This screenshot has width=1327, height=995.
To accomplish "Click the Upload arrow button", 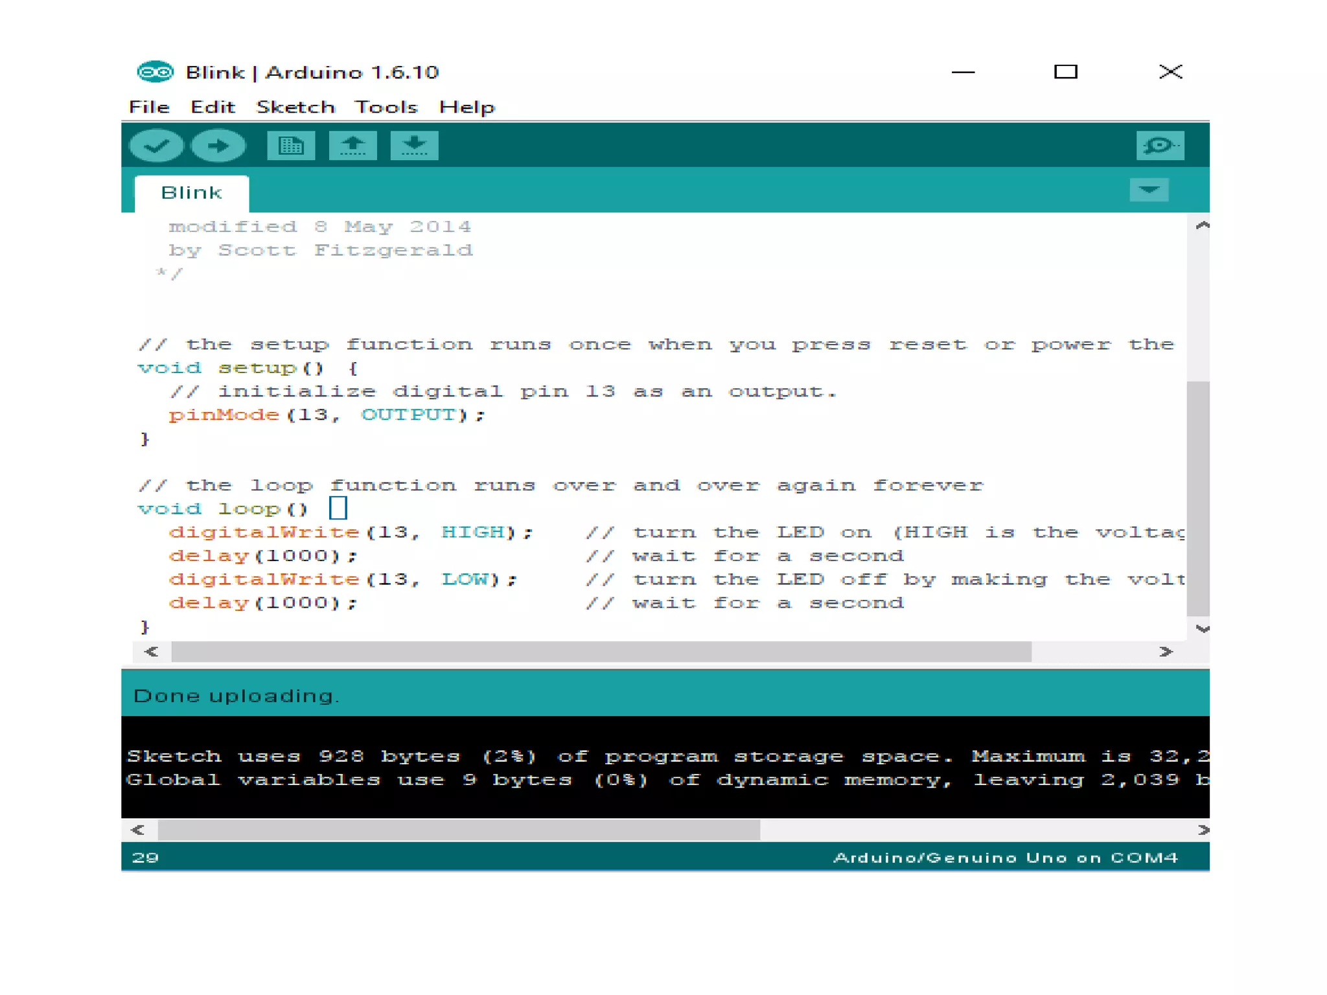I will coord(218,145).
